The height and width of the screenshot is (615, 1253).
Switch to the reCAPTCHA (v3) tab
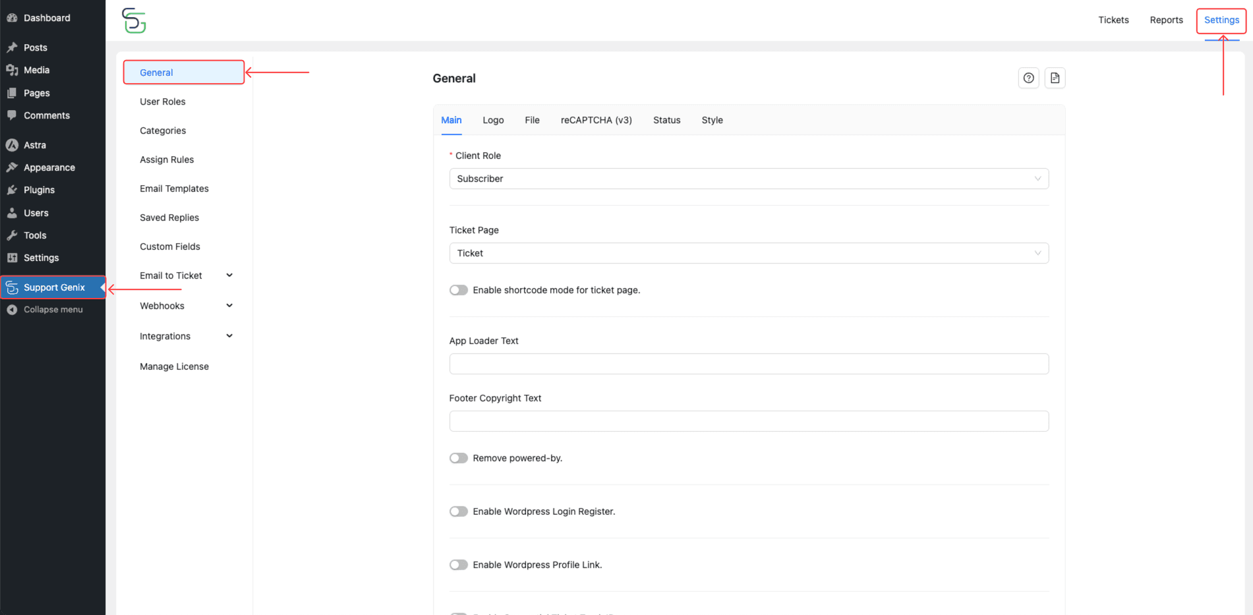pyautogui.click(x=596, y=120)
